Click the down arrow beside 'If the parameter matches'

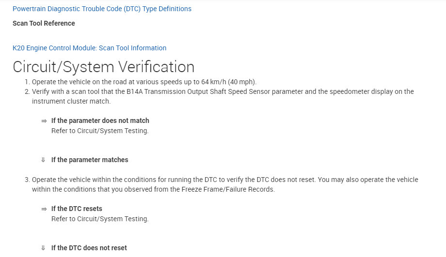click(x=44, y=160)
